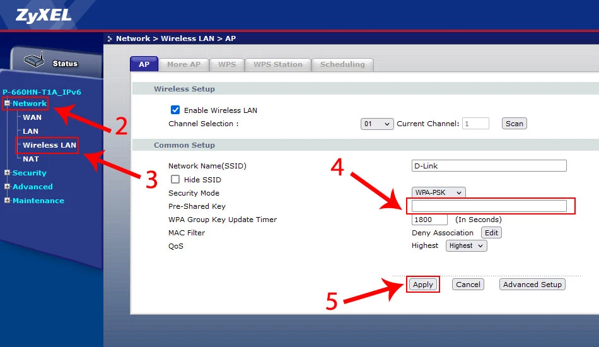This screenshot has width=599, height=347.
Task: Open the Security Mode WPA-PSK dropdown
Action: (x=439, y=192)
